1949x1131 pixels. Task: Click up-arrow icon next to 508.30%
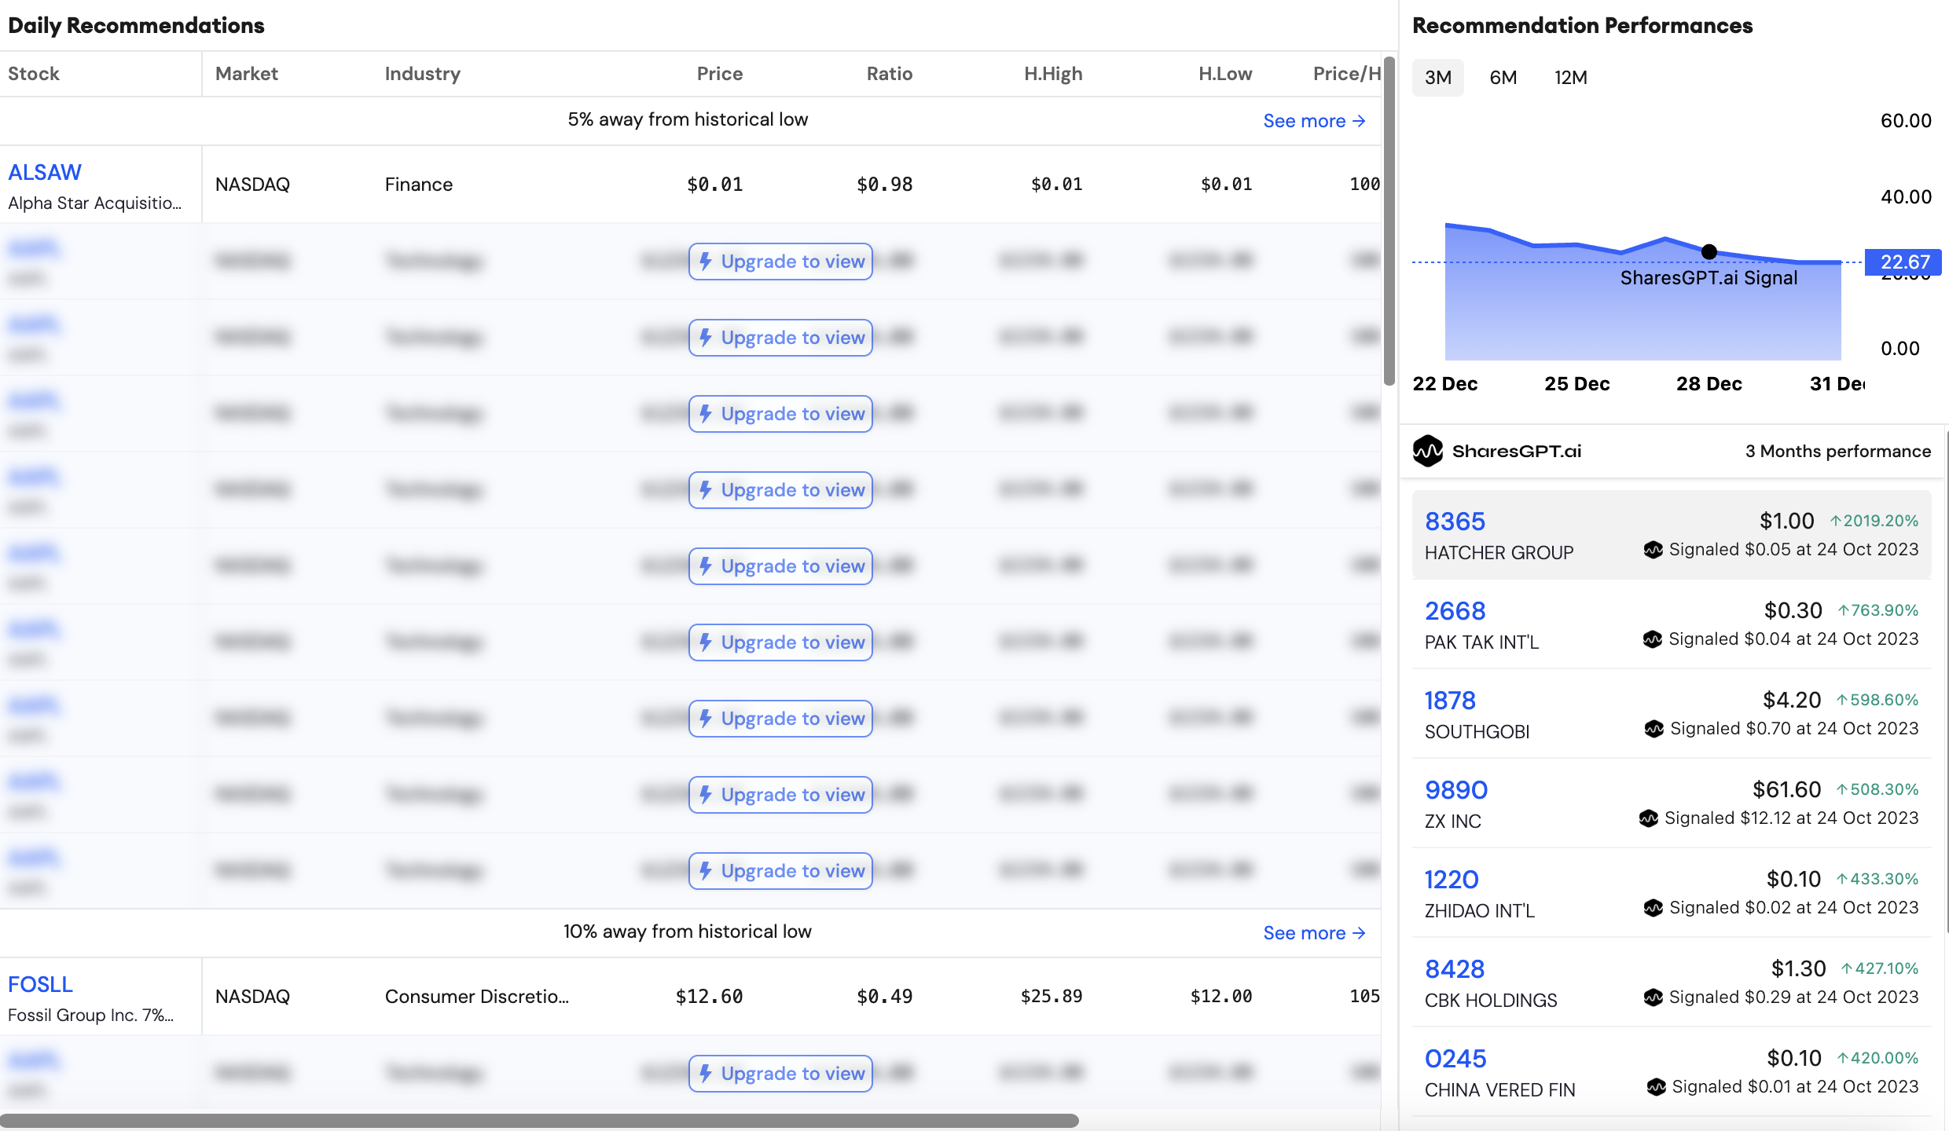click(x=1842, y=789)
